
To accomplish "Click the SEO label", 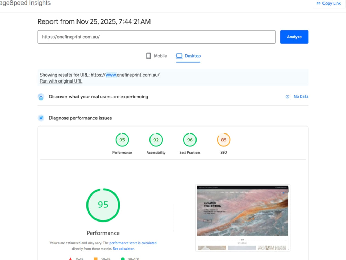I will tap(224, 152).
